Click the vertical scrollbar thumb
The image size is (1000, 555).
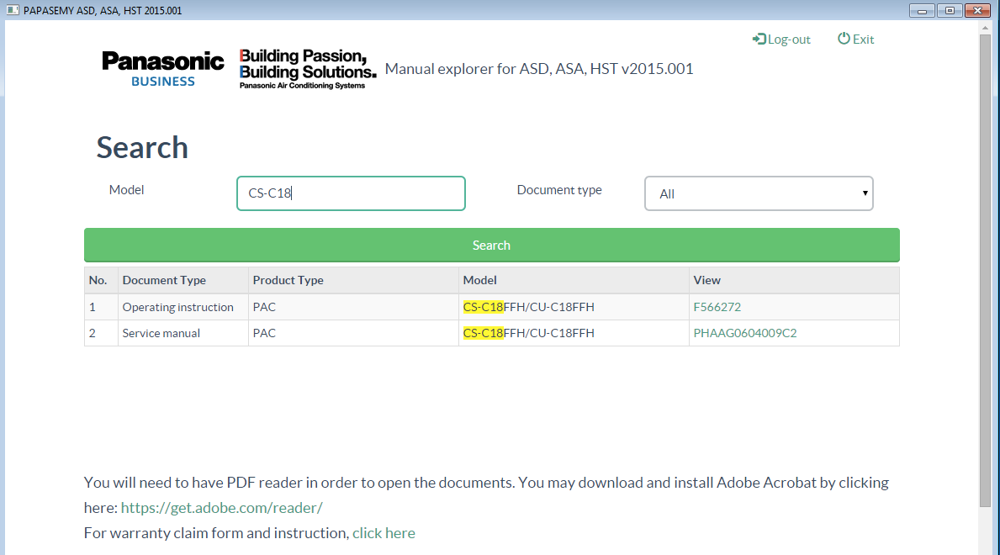985,269
